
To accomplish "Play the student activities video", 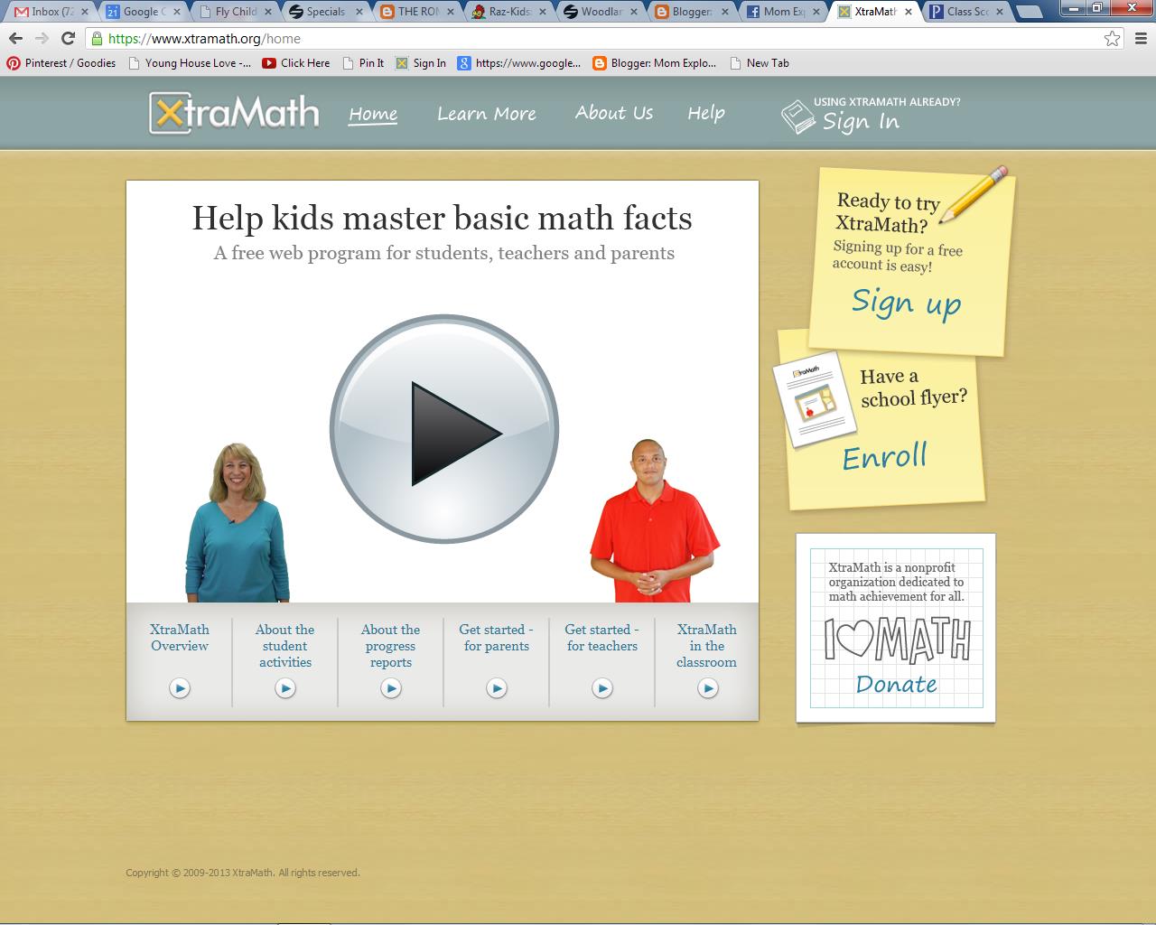I will tap(285, 688).
